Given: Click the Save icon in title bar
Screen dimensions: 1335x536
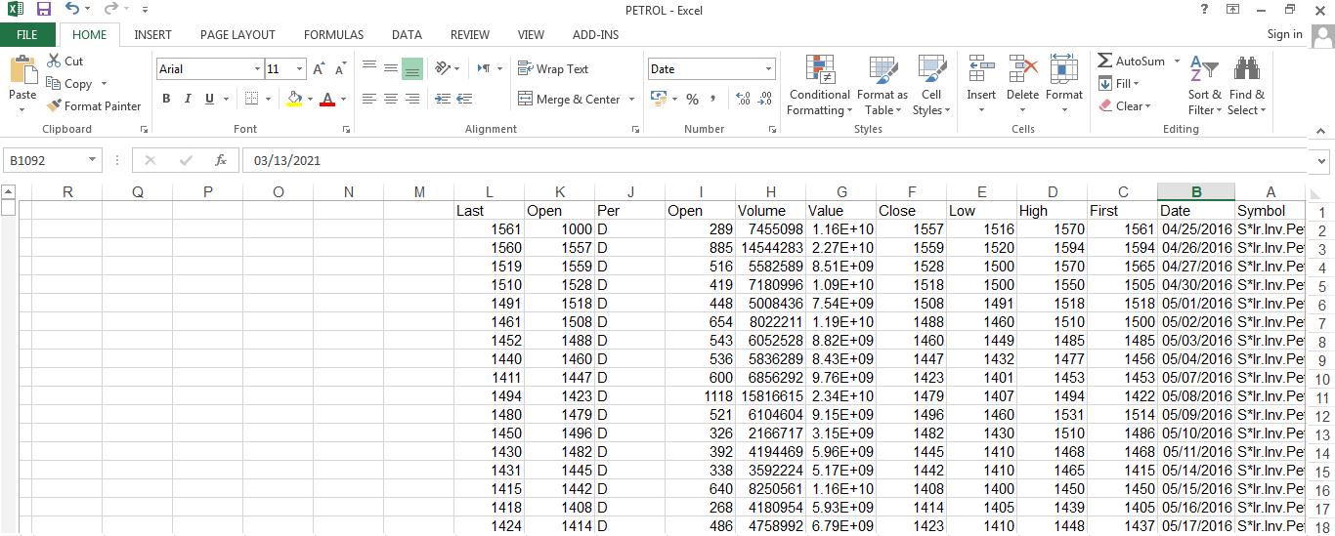Looking at the screenshot, I should (x=43, y=10).
